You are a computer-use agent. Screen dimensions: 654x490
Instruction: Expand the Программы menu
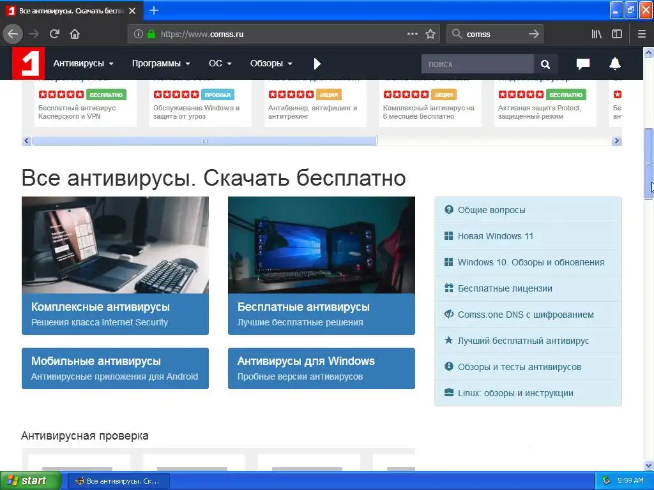[x=161, y=63]
